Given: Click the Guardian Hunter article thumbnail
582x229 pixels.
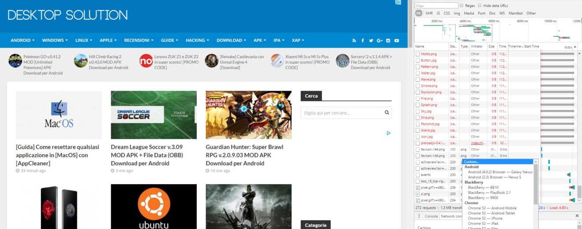Looking at the screenshot, I should pyautogui.click(x=249, y=115).
